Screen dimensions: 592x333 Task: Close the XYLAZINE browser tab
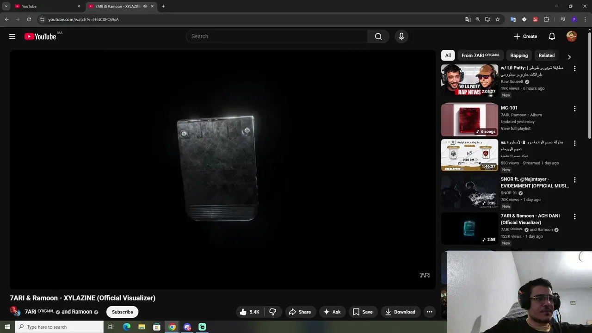(152, 6)
